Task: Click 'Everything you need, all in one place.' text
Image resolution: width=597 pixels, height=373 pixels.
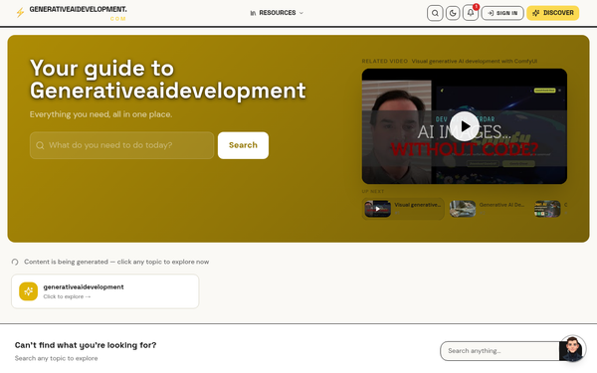Action: click(100, 114)
